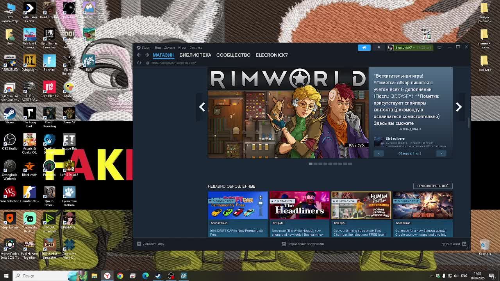Open Steam downloads management
The image size is (500, 281).
[303, 244]
